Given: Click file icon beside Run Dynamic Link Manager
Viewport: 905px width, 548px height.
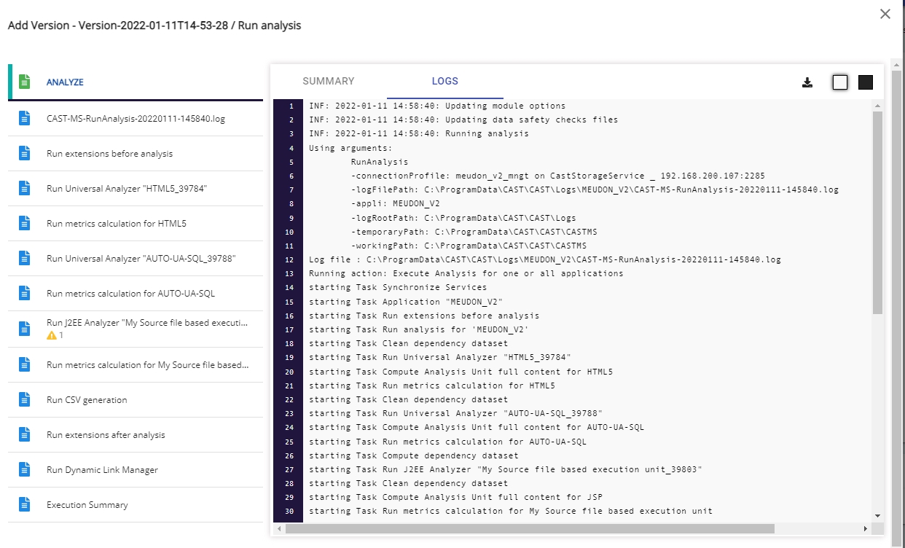Looking at the screenshot, I should pyautogui.click(x=25, y=469).
